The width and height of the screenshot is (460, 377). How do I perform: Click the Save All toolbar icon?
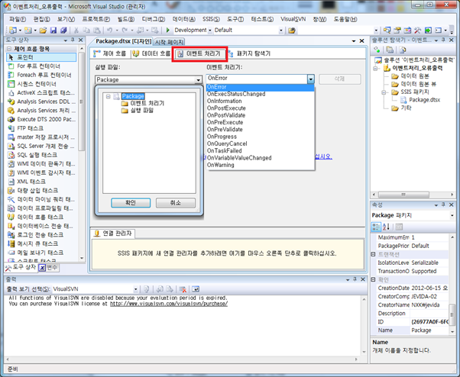click(63, 31)
